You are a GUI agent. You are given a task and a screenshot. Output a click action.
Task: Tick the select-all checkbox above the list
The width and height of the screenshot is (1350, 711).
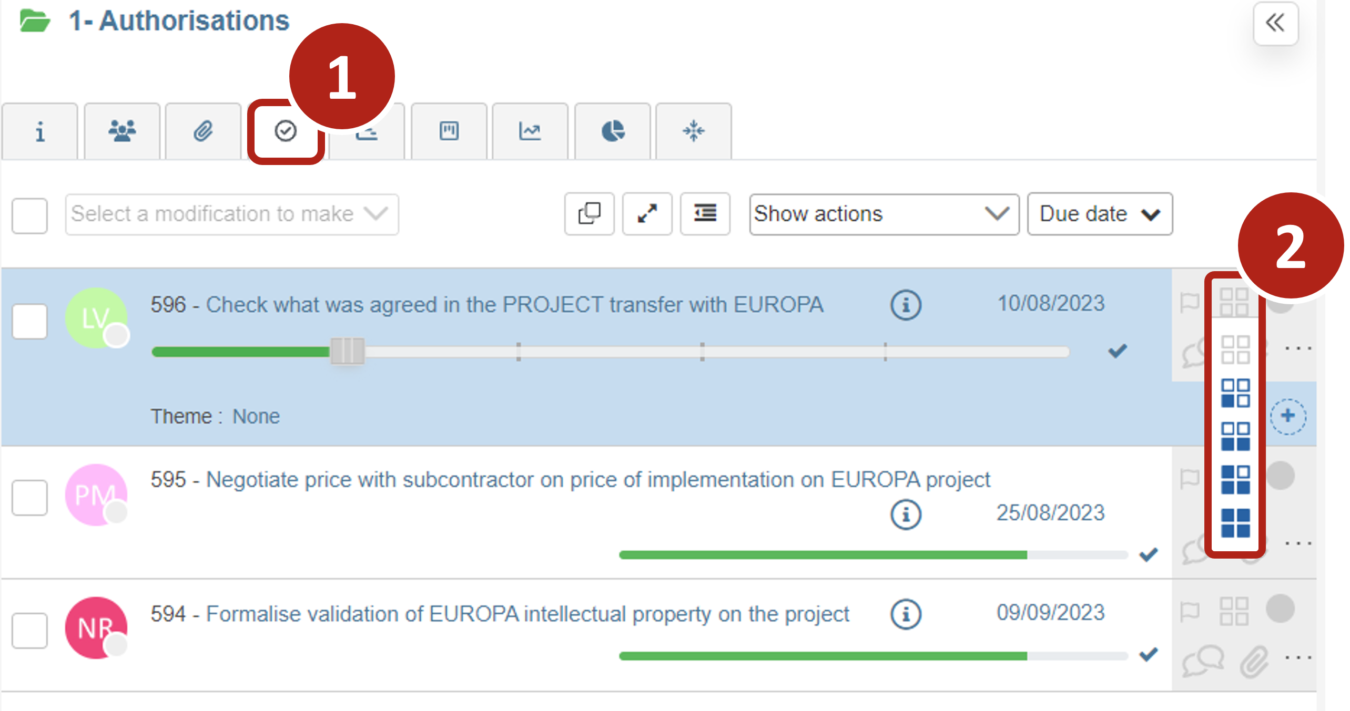click(x=30, y=215)
